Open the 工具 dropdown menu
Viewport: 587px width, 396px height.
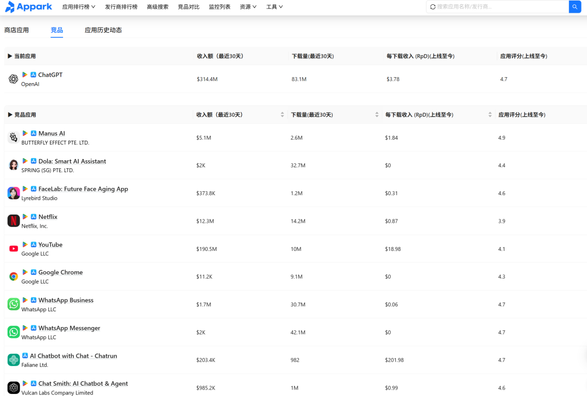click(x=274, y=7)
